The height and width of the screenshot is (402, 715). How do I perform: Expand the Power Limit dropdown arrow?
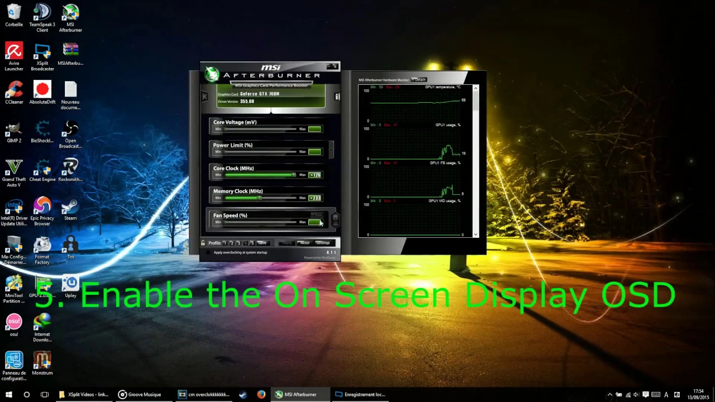pyautogui.click(x=332, y=149)
